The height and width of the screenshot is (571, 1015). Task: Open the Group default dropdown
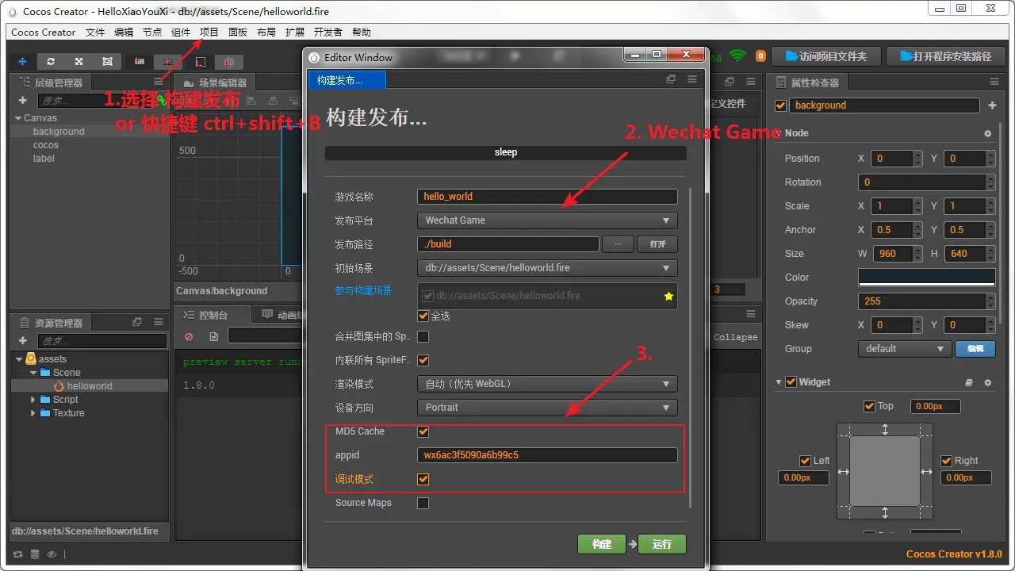click(905, 349)
